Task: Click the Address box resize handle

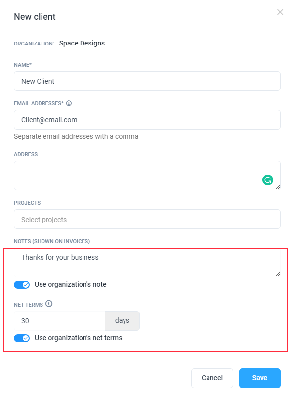Action: (x=278, y=187)
